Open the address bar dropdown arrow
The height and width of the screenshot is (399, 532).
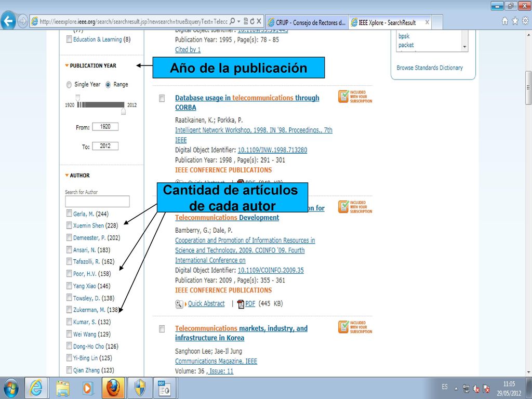238,21
